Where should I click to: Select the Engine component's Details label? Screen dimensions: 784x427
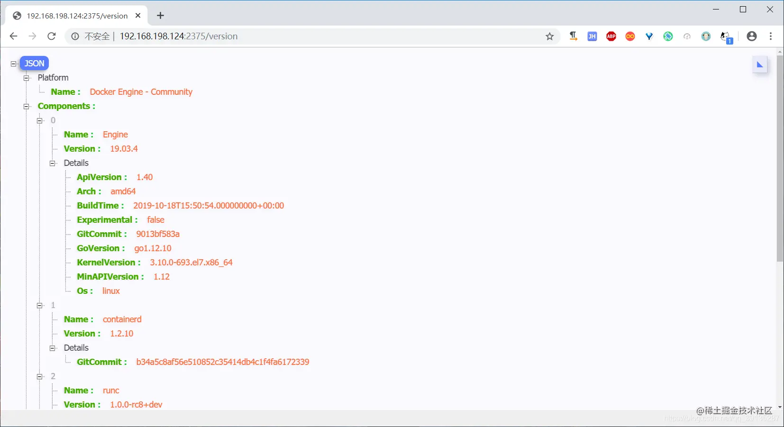point(76,163)
